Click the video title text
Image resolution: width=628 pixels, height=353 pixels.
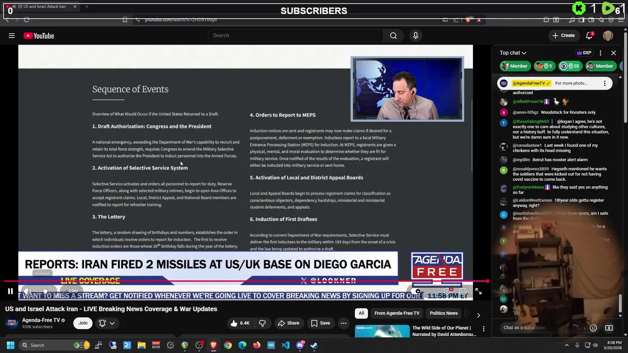pyautogui.click(x=111, y=309)
